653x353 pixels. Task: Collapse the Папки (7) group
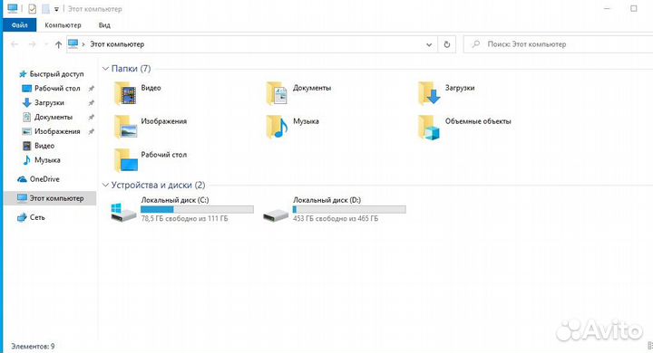tap(105, 69)
